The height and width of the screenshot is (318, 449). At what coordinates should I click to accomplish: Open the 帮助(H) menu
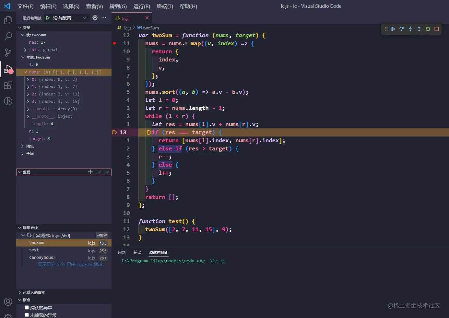tap(188, 6)
